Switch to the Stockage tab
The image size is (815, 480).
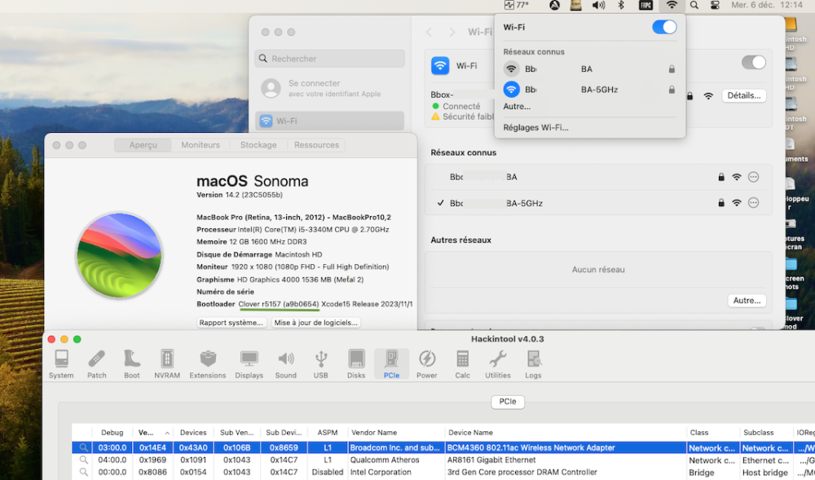click(258, 145)
